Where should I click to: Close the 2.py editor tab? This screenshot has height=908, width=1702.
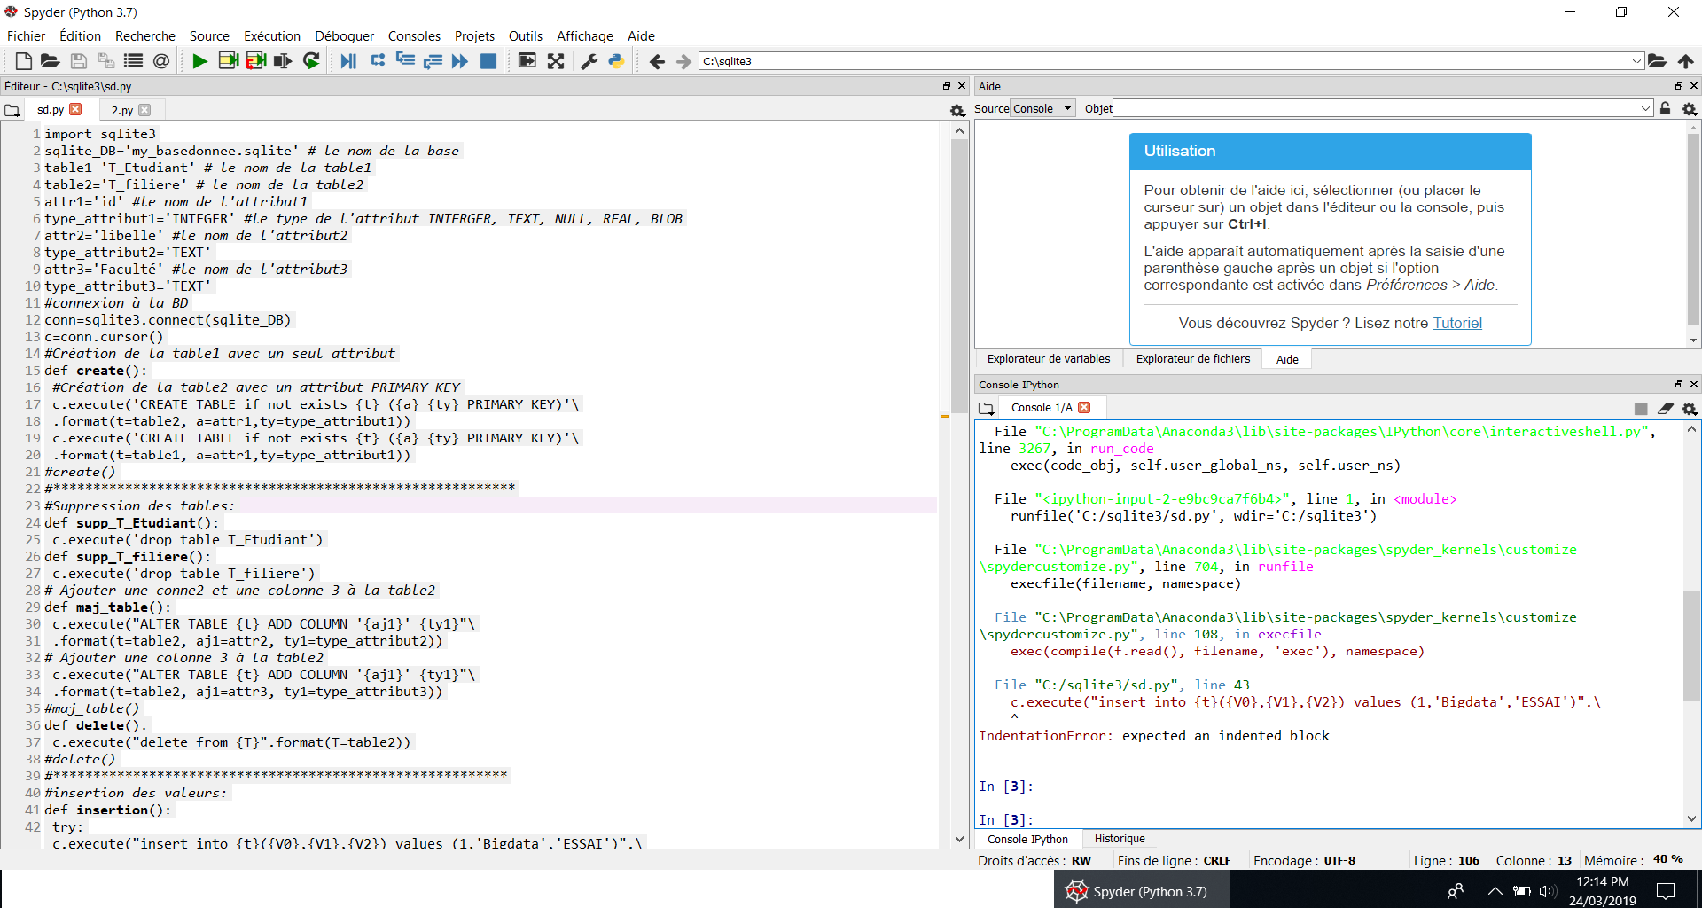pos(144,110)
